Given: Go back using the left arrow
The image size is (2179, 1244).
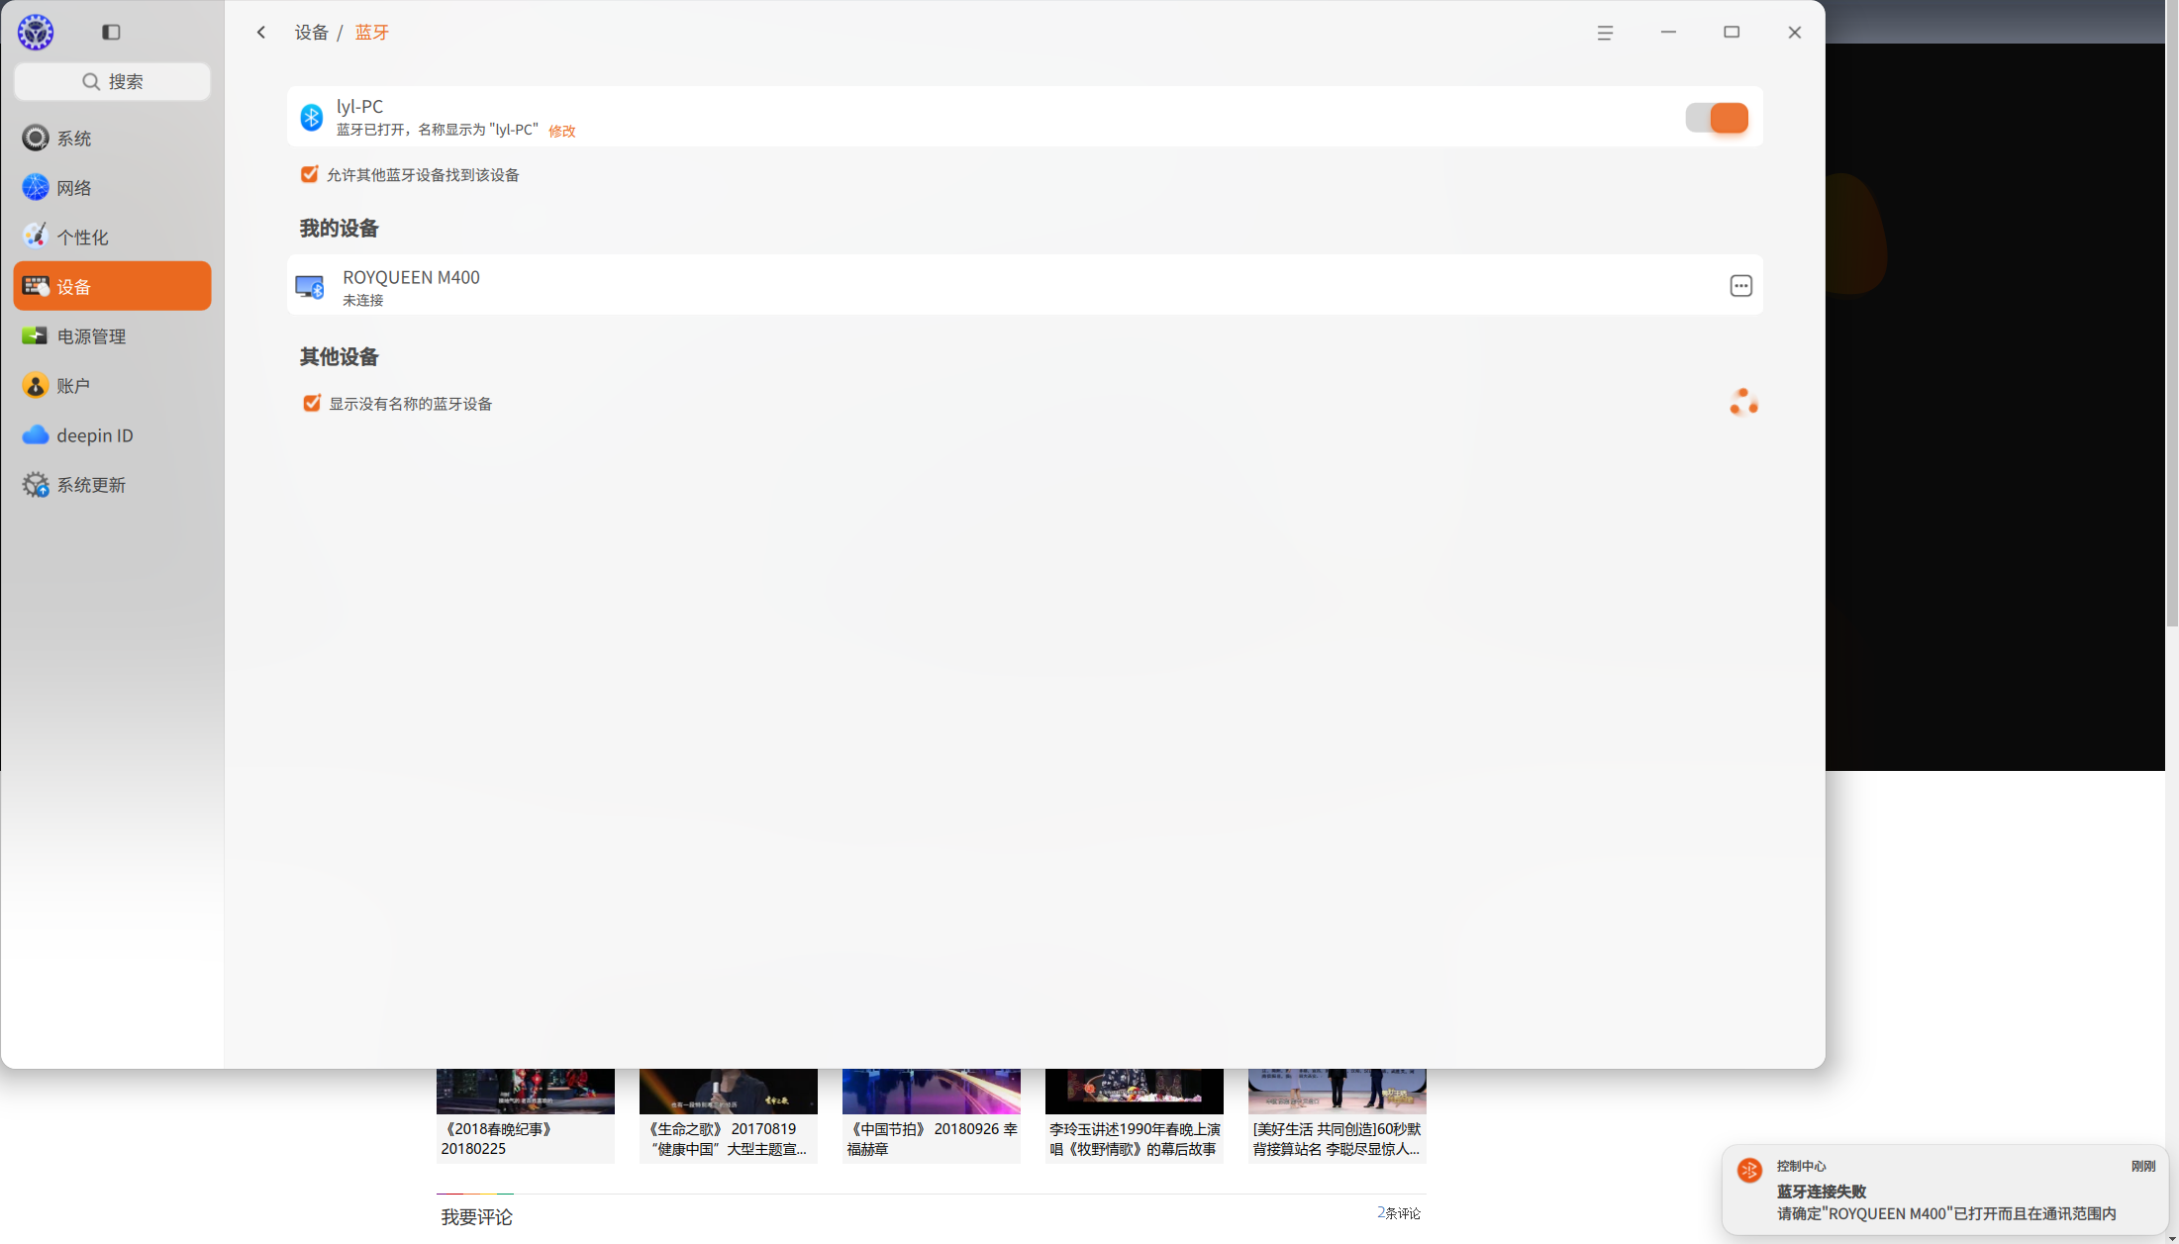Looking at the screenshot, I should click(x=261, y=33).
